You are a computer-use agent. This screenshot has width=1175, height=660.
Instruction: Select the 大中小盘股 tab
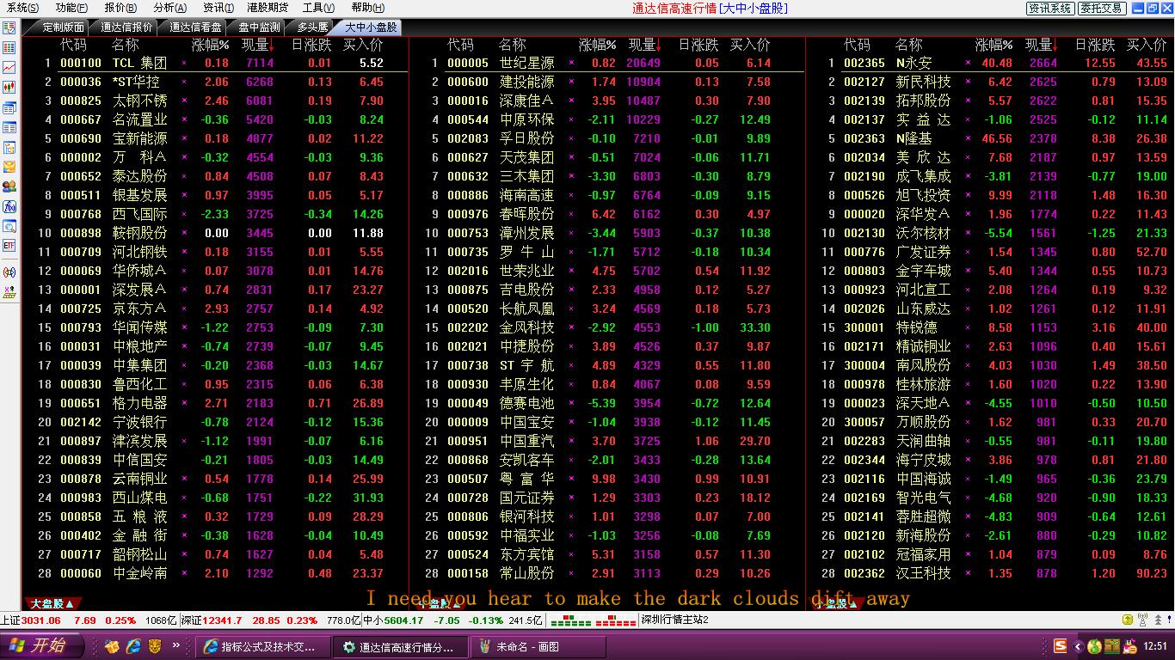[371, 27]
